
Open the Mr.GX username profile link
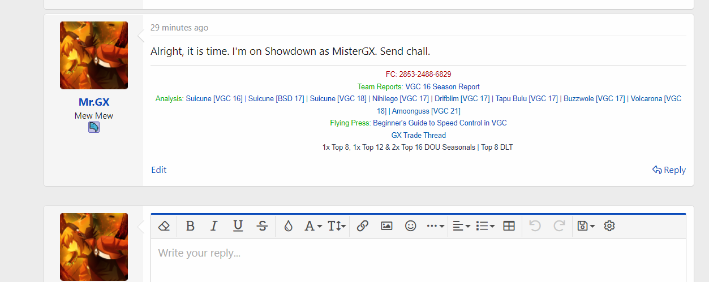click(x=94, y=102)
